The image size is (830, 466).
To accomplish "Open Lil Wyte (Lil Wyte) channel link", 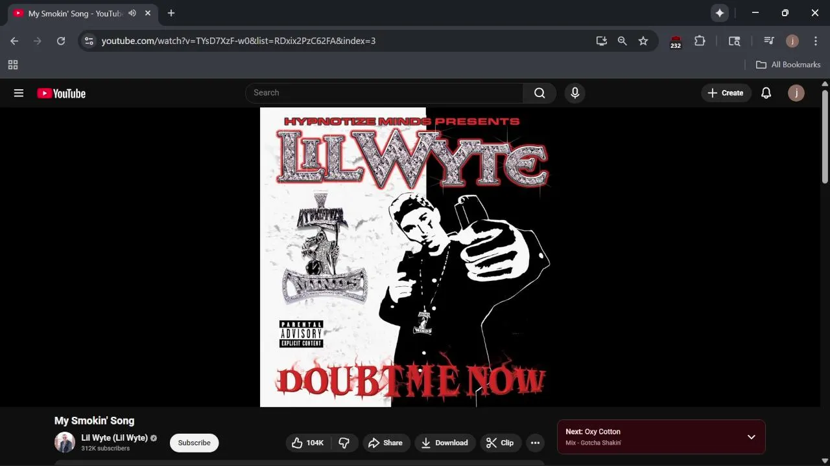I will (x=115, y=438).
